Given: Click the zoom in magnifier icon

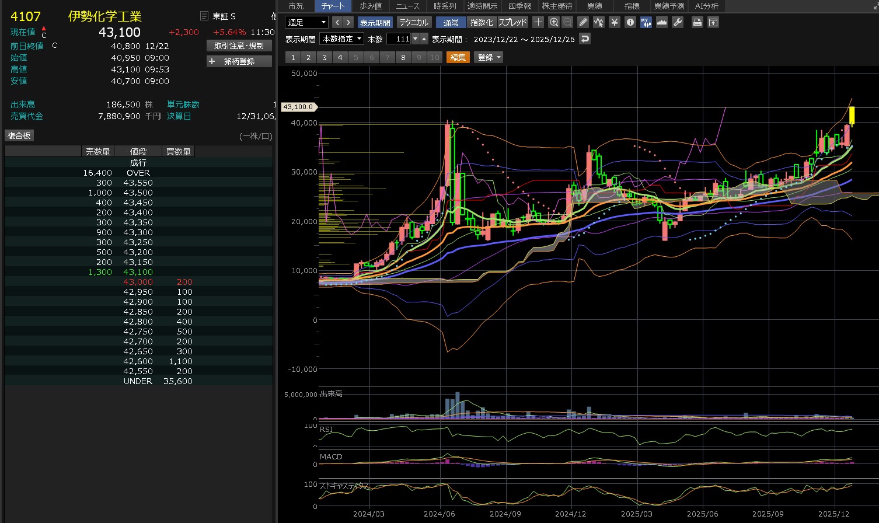Looking at the screenshot, I should coord(554,22).
